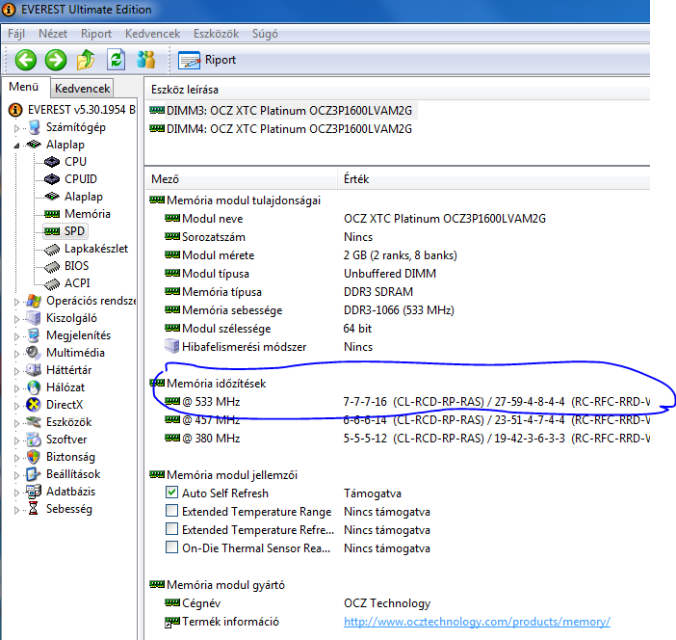Go forward with the green right arrow
The height and width of the screenshot is (640, 676).
coord(56,60)
